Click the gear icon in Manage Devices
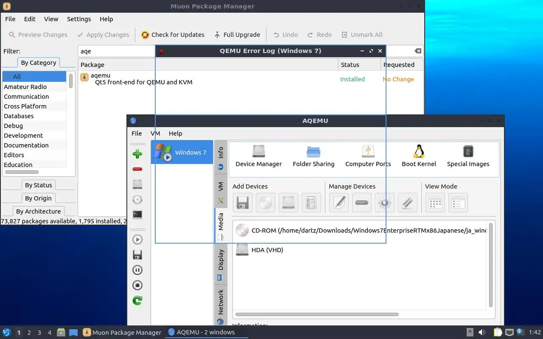The width and height of the screenshot is (543, 339). click(x=385, y=203)
